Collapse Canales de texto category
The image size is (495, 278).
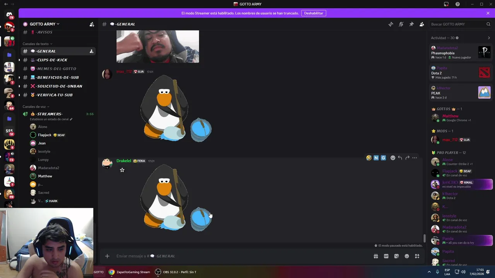pos(37,44)
